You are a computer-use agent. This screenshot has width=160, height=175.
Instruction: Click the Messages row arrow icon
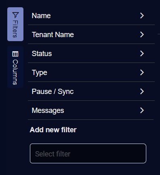point(142,110)
